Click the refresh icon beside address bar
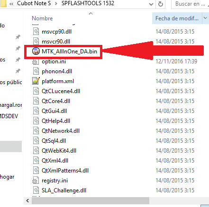The image size is (209, 207). 161,4
